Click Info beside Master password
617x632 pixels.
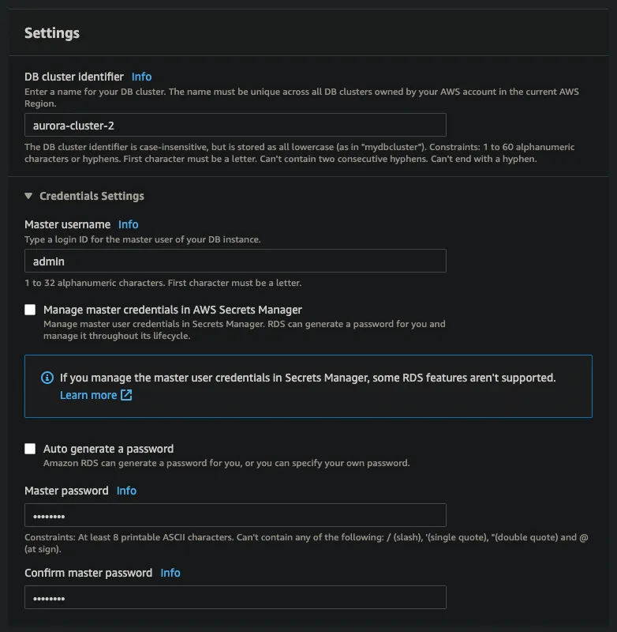click(126, 491)
